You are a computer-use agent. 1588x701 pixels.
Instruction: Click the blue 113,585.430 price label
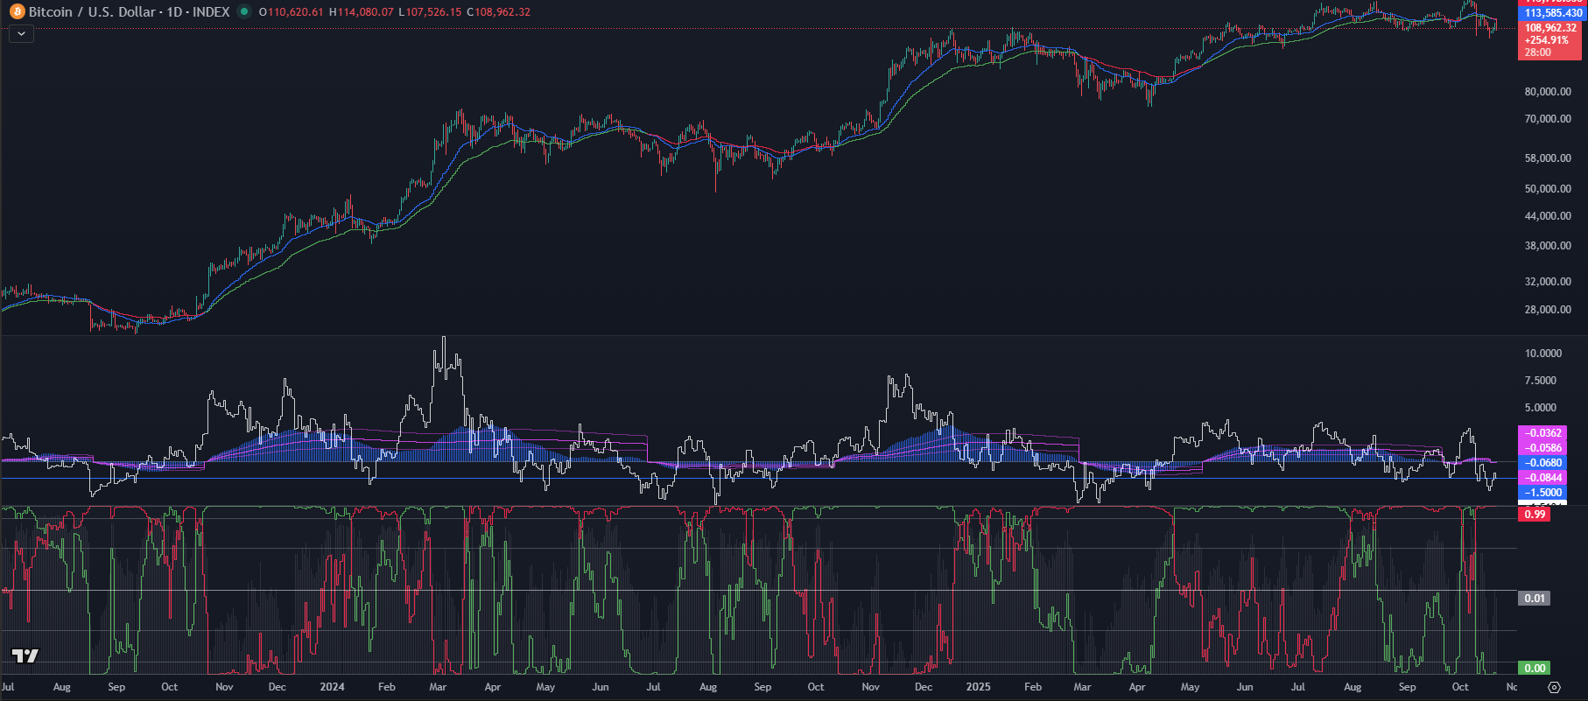(1552, 13)
